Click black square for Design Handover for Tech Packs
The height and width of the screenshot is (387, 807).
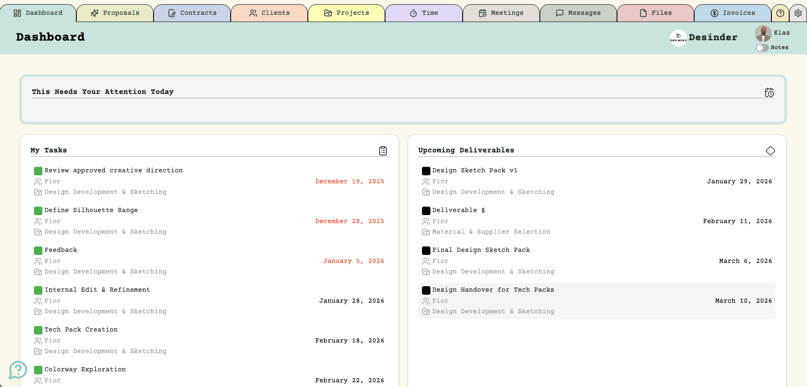(426, 290)
